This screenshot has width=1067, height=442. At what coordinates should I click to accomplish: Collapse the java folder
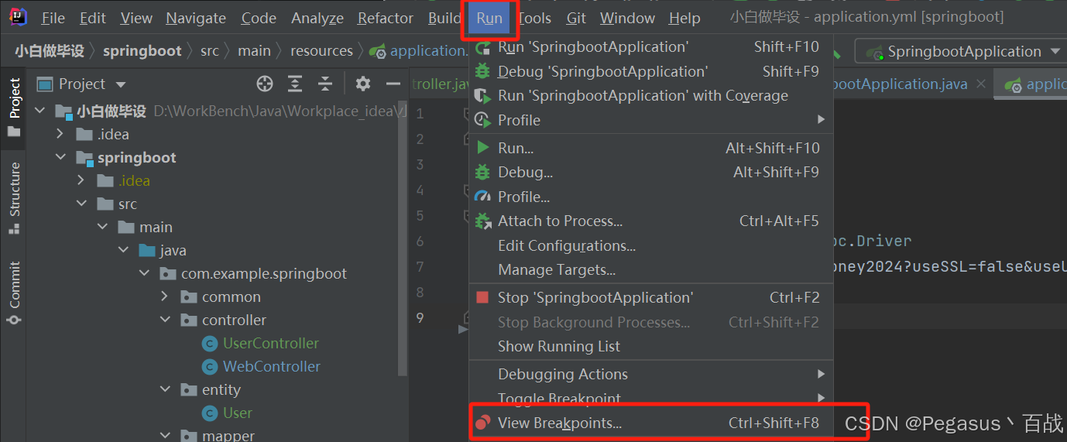[124, 250]
